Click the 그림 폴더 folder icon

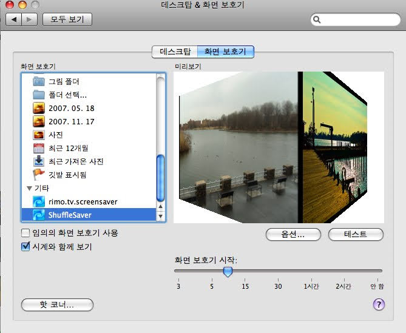coord(39,81)
